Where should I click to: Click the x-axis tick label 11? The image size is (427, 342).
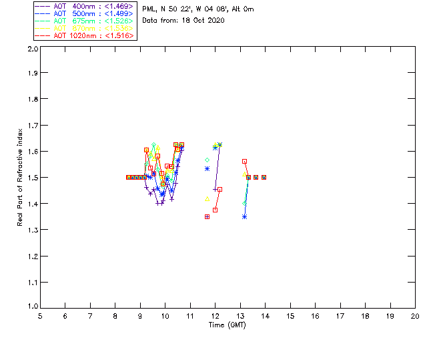point(190,316)
